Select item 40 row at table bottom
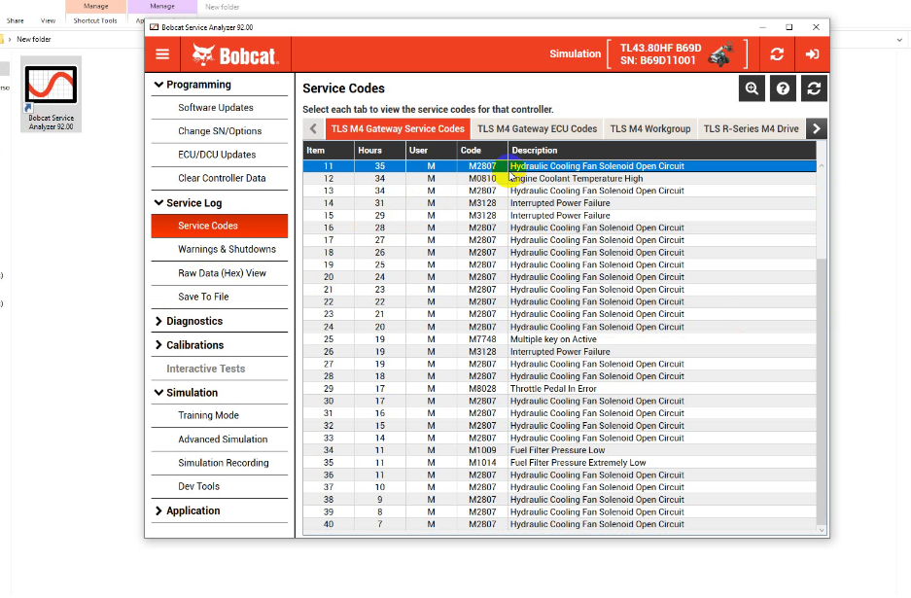Screen dimensions: 911x598 (x=559, y=524)
